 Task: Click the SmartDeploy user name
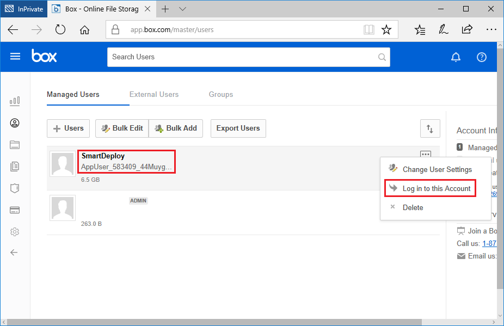tap(103, 156)
